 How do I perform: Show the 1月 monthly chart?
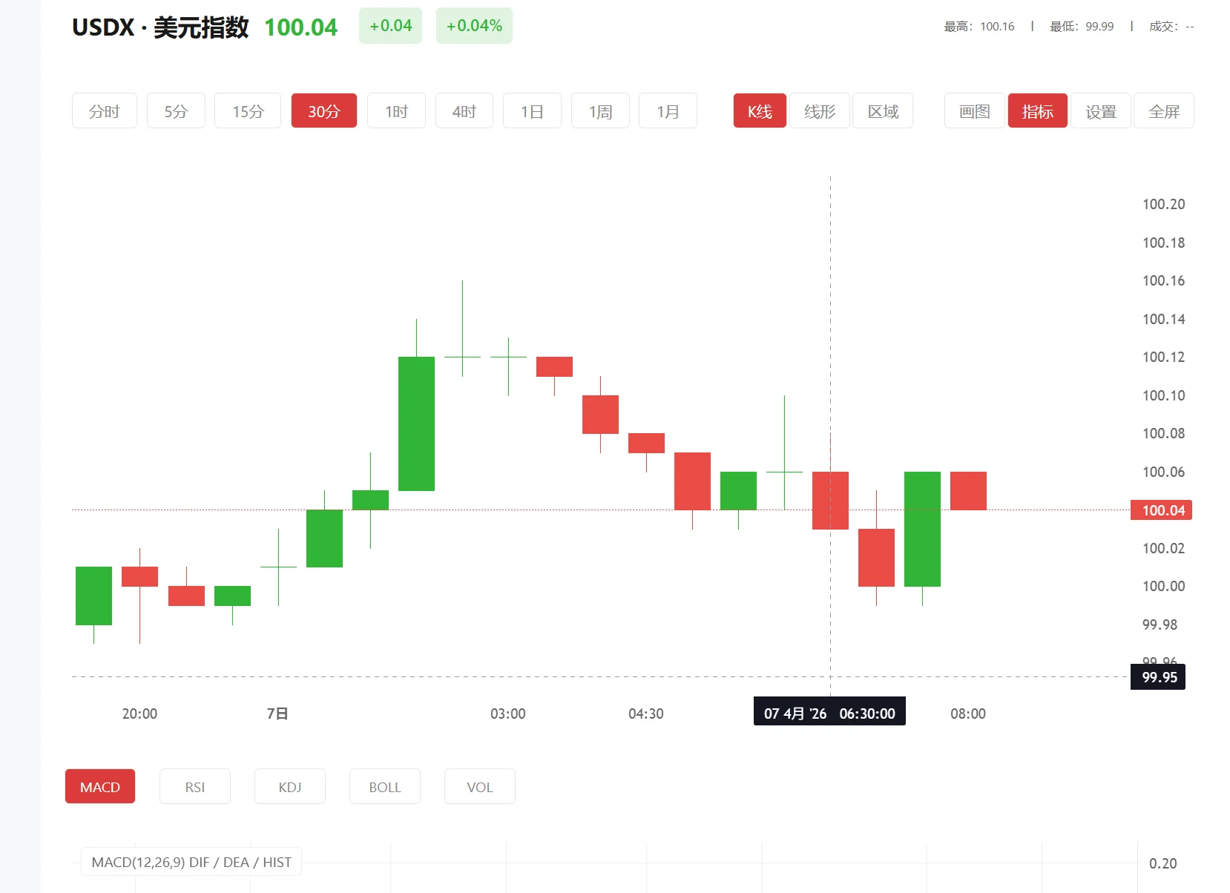click(668, 111)
